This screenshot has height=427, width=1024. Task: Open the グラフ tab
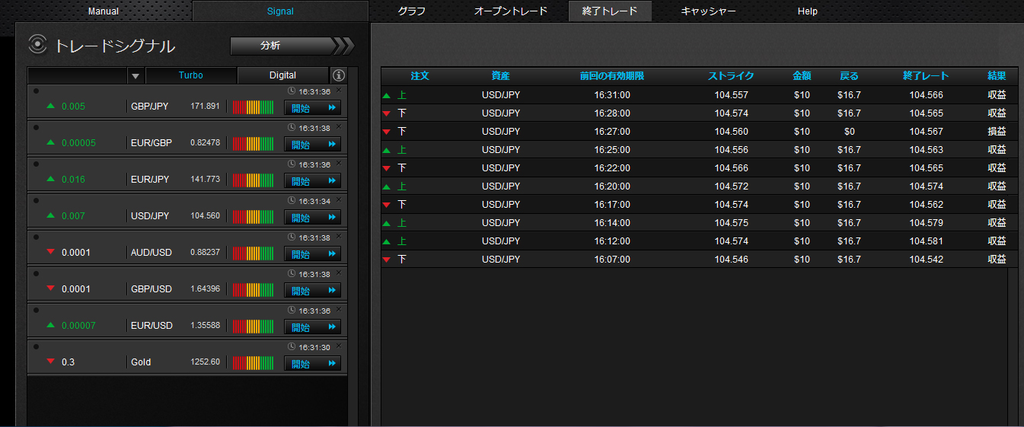click(x=412, y=11)
